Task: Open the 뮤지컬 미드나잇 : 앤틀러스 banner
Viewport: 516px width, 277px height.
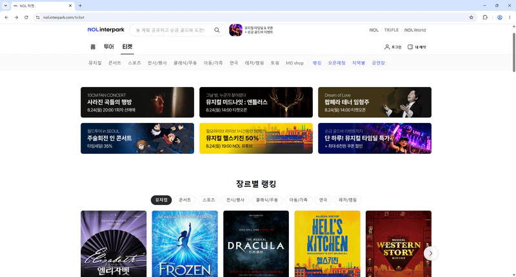Action: (256, 102)
